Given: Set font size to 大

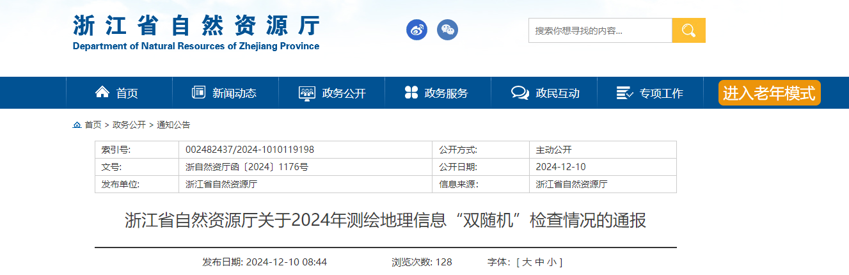Looking at the screenshot, I should (527, 262).
